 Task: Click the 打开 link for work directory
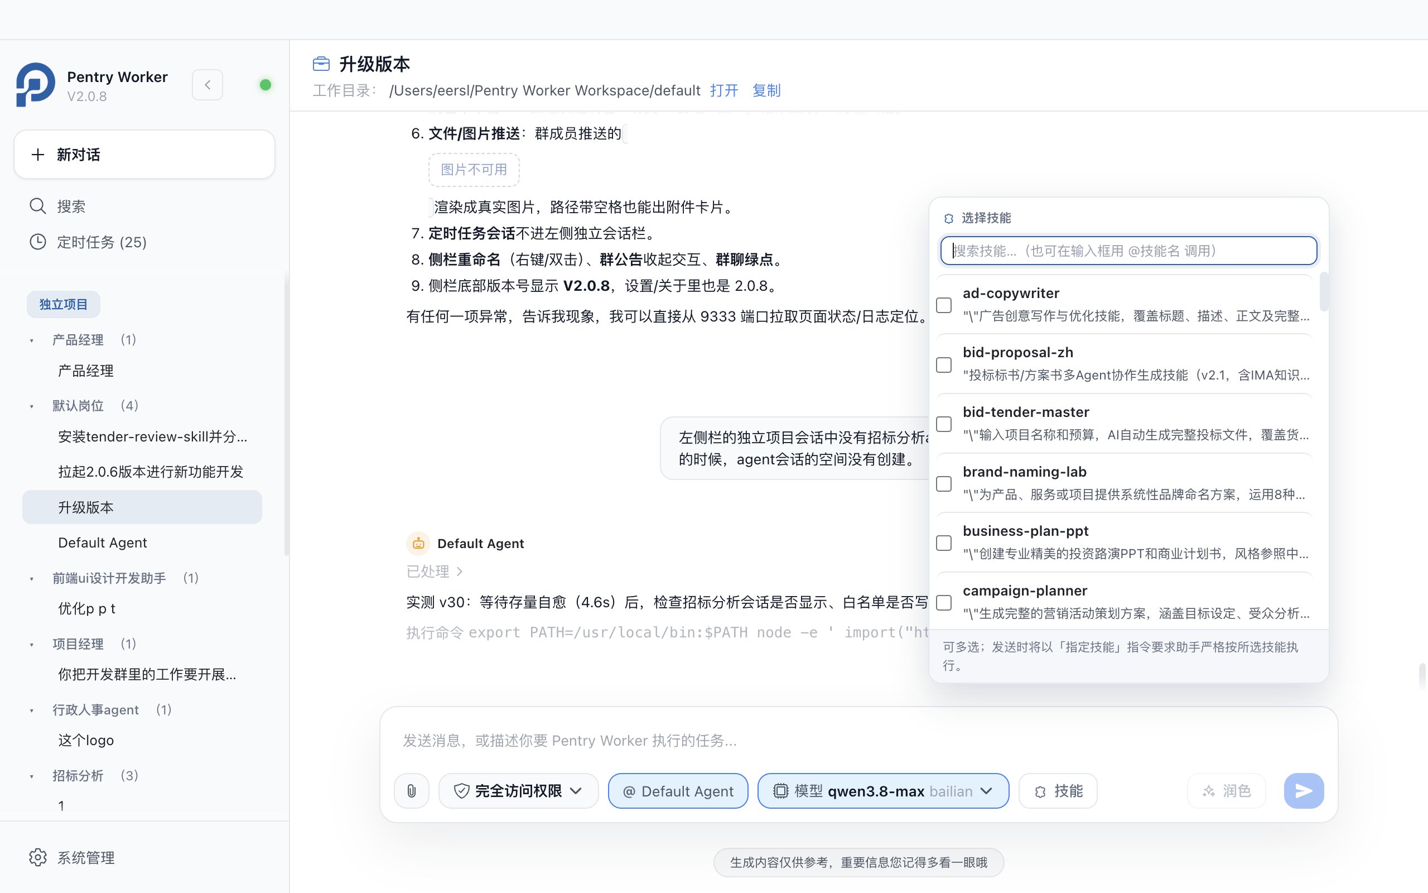724,90
